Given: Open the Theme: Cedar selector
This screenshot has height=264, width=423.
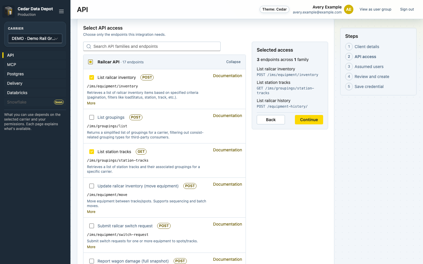Looking at the screenshot, I should pos(274,9).
